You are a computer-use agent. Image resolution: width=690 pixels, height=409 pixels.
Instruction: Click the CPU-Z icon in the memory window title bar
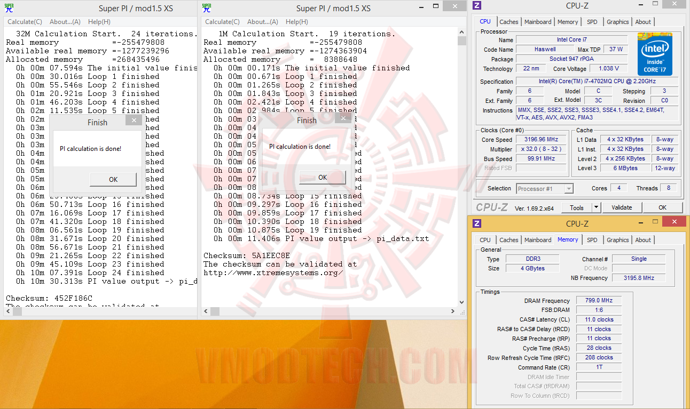pyautogui.click(x=477, y=223)
